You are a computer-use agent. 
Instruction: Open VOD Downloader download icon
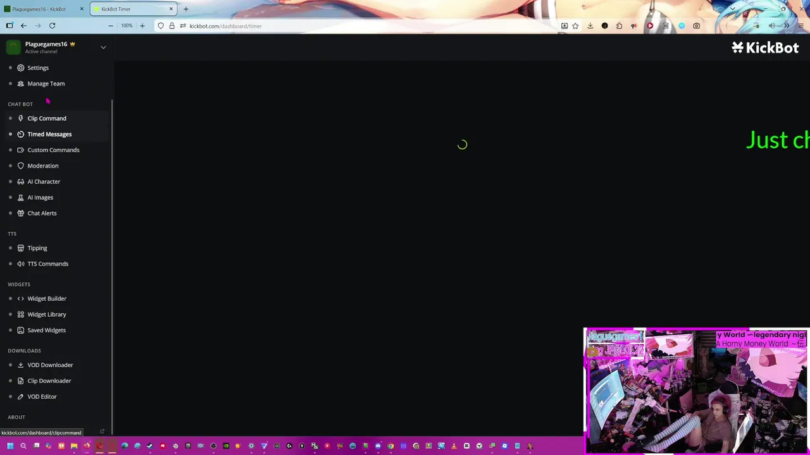(x=21, y=365)
